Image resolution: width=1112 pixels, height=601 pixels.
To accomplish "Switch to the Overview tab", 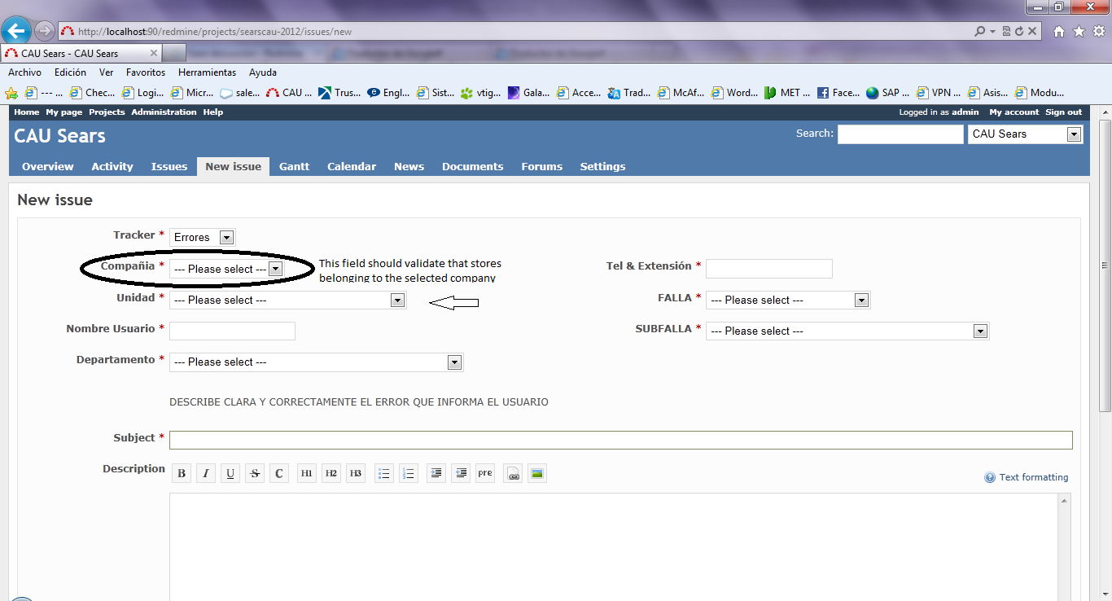I will [x=48, y=166].
